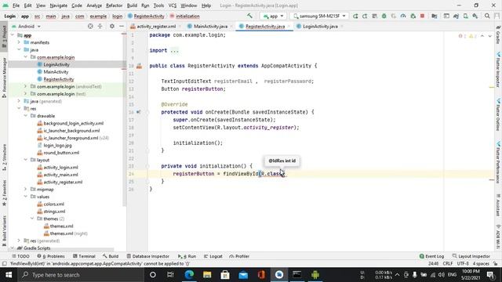This screenshot has height=282, width=502.
Task: Switch to the MainActivity.java tab
Action: click(210, 27)
